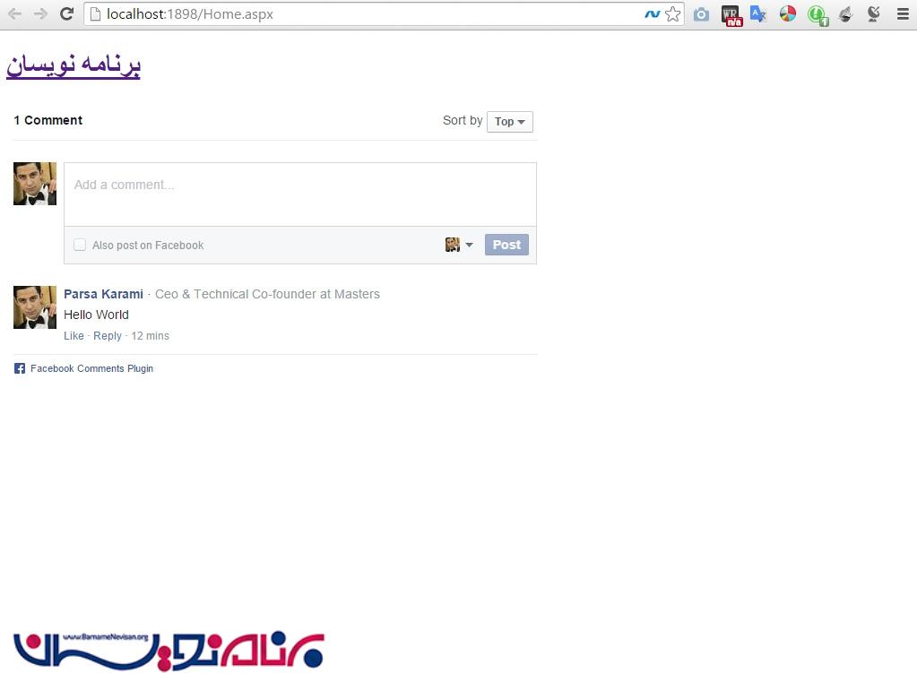Click the avatar beside comment box
Viewport: 917px width, 673px height.
(x=35, y=184)
